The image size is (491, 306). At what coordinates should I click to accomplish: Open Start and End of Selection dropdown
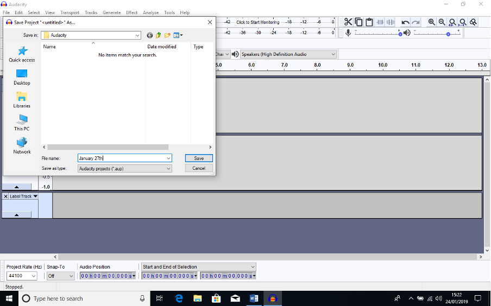coord(253,267)
